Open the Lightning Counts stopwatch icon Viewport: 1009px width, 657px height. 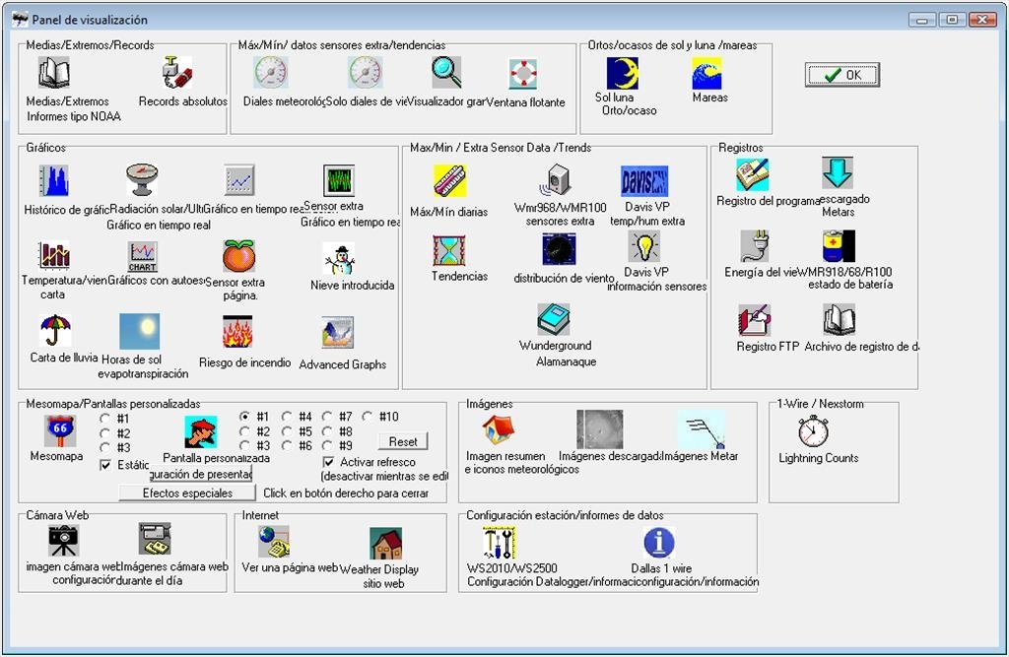click(813, 431)
